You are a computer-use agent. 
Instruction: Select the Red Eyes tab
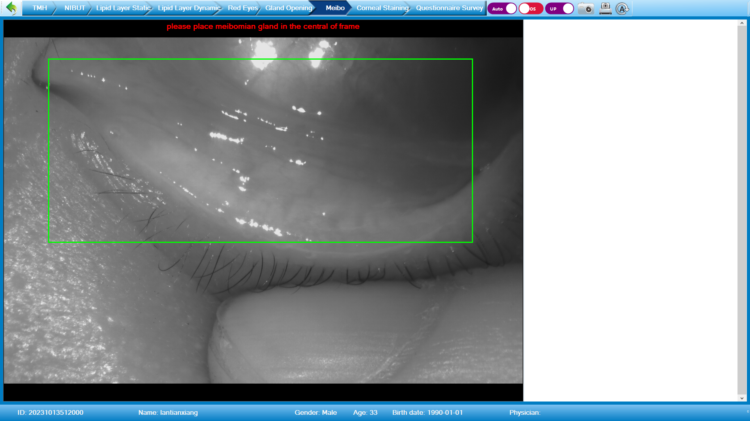243,8
